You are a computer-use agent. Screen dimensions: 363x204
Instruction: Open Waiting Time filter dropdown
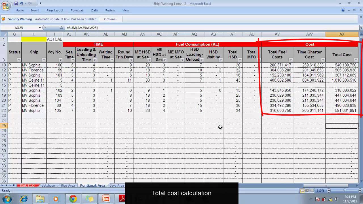point(112,60)
